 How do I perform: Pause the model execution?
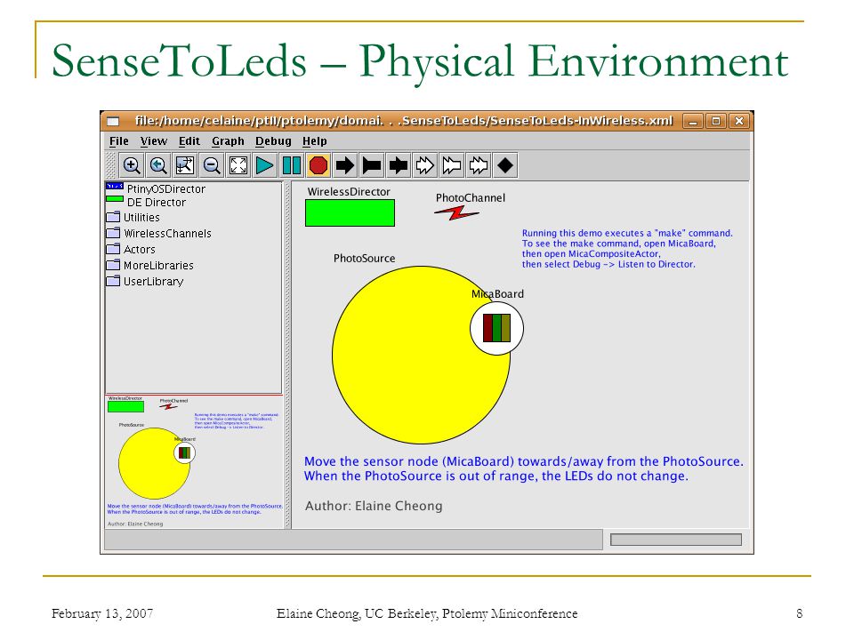click(292, 165)
